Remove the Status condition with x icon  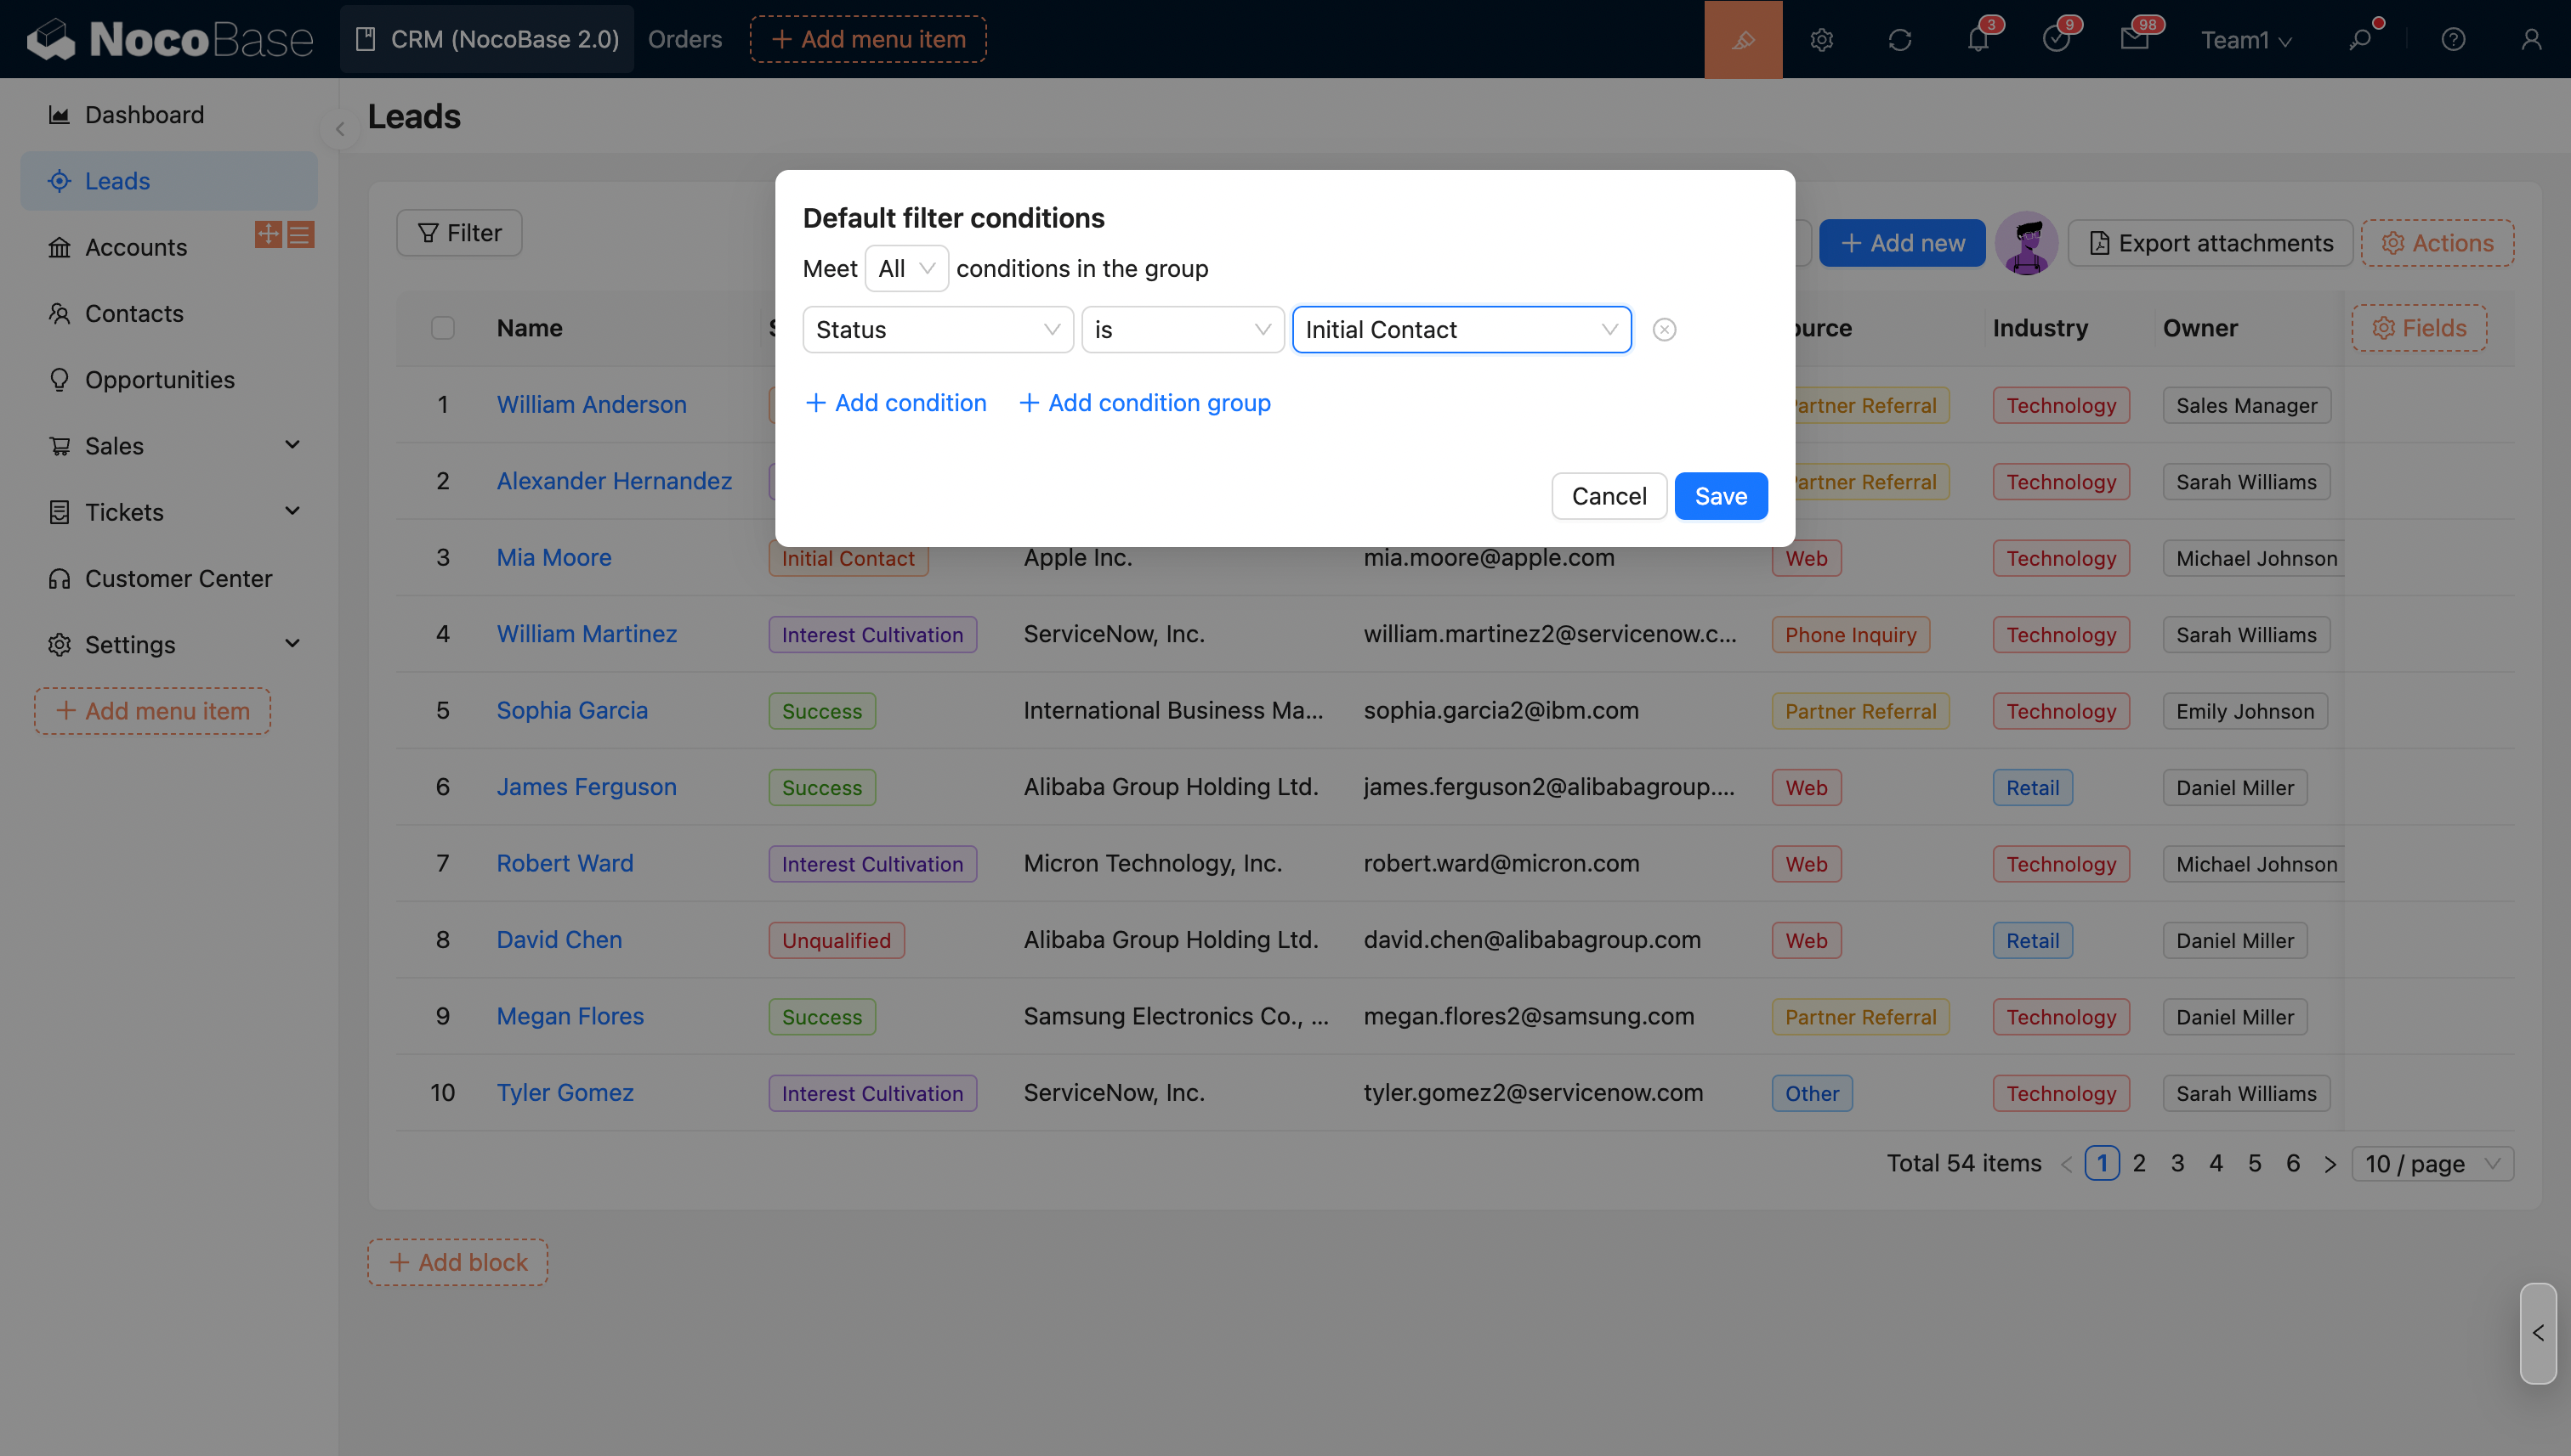point(1665,329)
